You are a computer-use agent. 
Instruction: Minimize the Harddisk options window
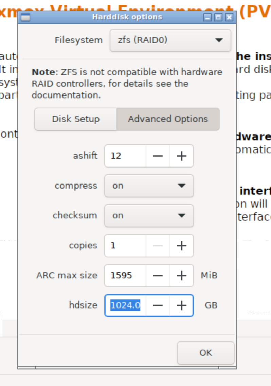click(x=207, y=17)
